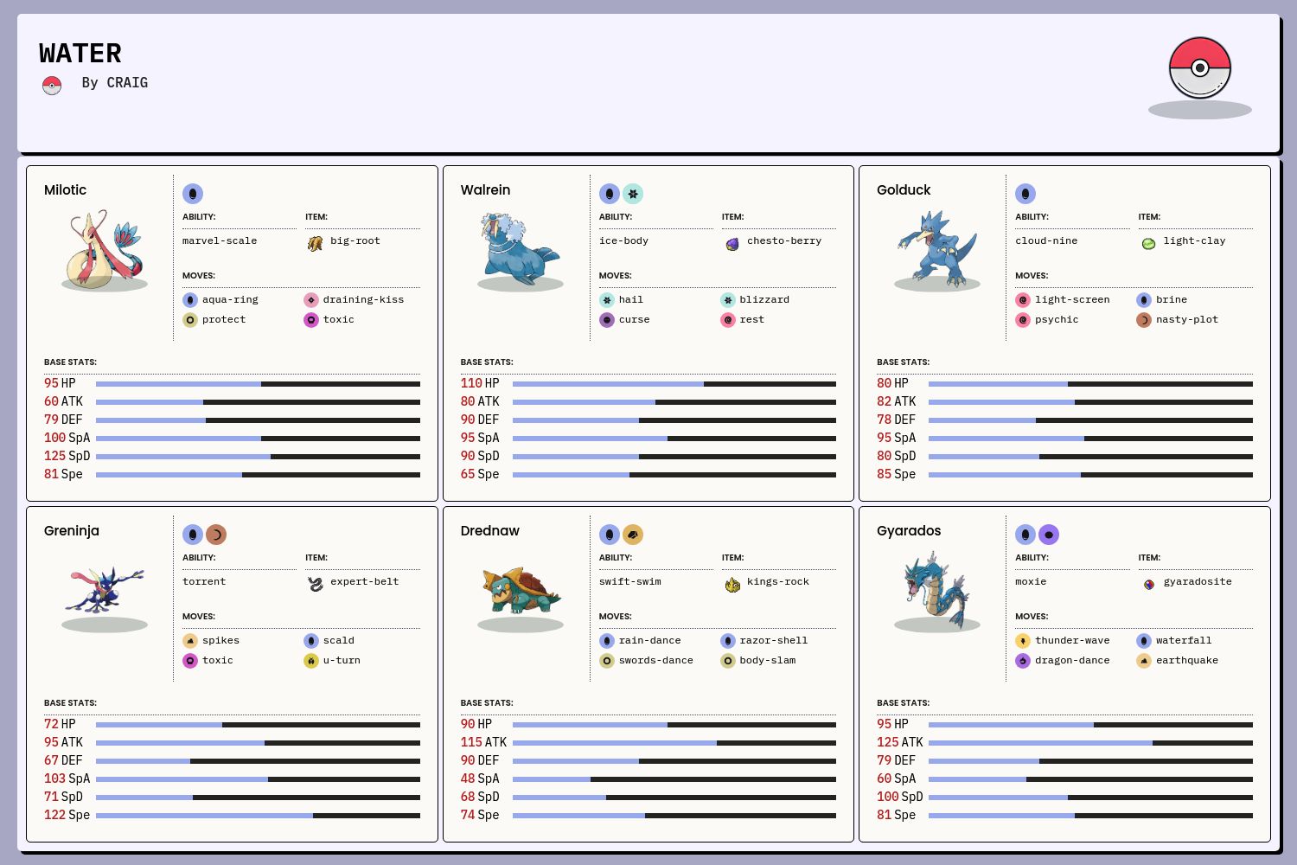Click the small Pokeball beside By CRAIG
Screen dimensions: 1297x865
click(52, 85)
